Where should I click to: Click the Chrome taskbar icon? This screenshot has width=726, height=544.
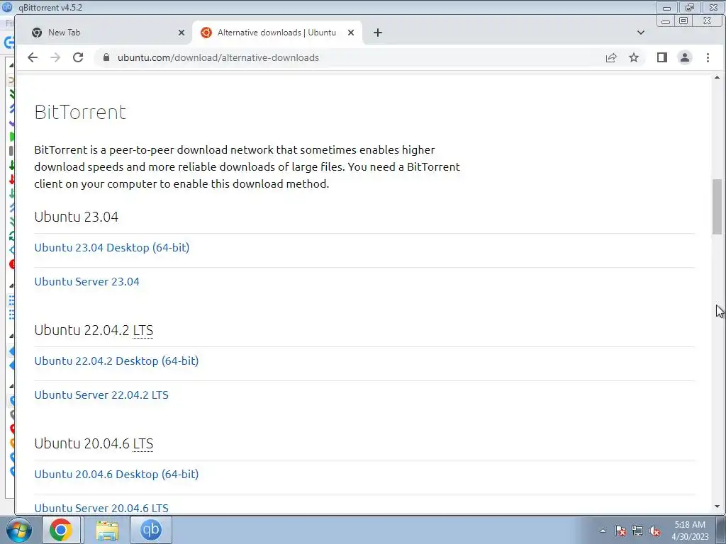tap(61, 530)
